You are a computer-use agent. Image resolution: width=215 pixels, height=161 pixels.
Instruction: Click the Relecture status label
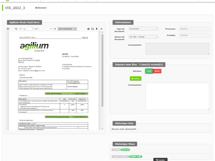41,8
